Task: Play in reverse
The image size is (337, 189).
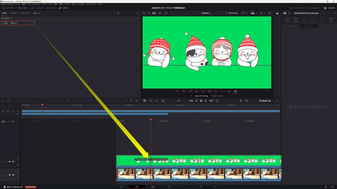Action: (196, 101)
